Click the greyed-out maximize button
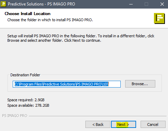168x131 pixels. click(x=146, y=4)
